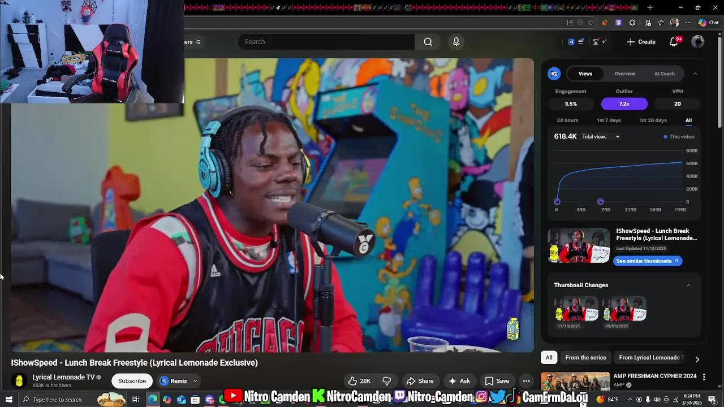Switch to the Views tab
The image size is (724, 407).
585,73
